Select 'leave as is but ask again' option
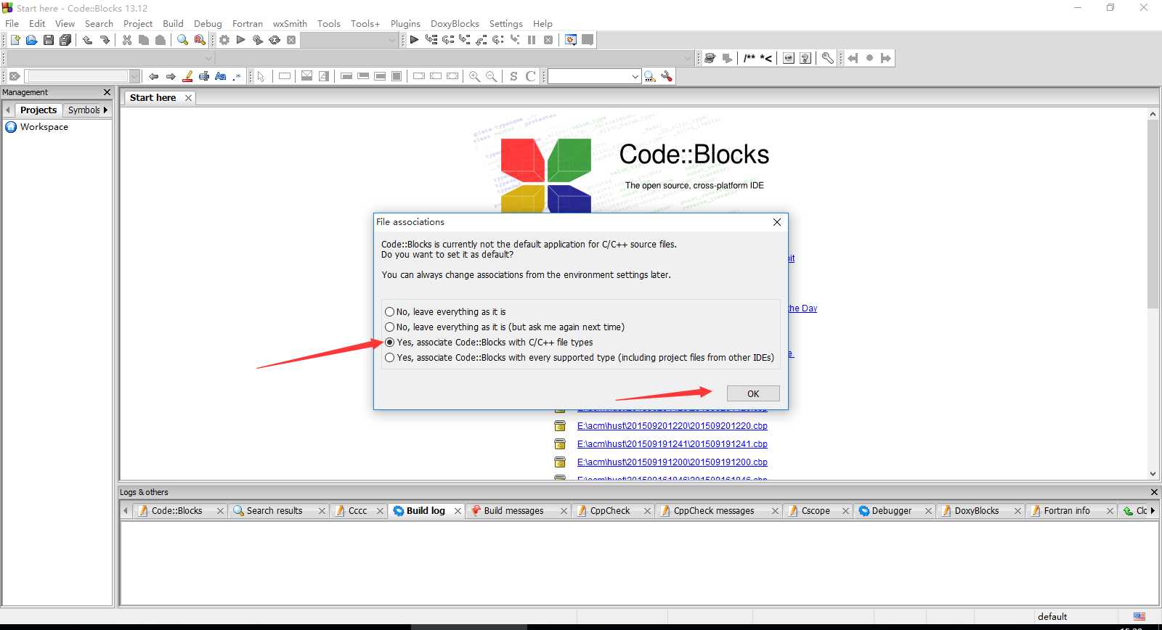Image resolution: width=1162 pixels, height=630 pixels. [505, 327]
